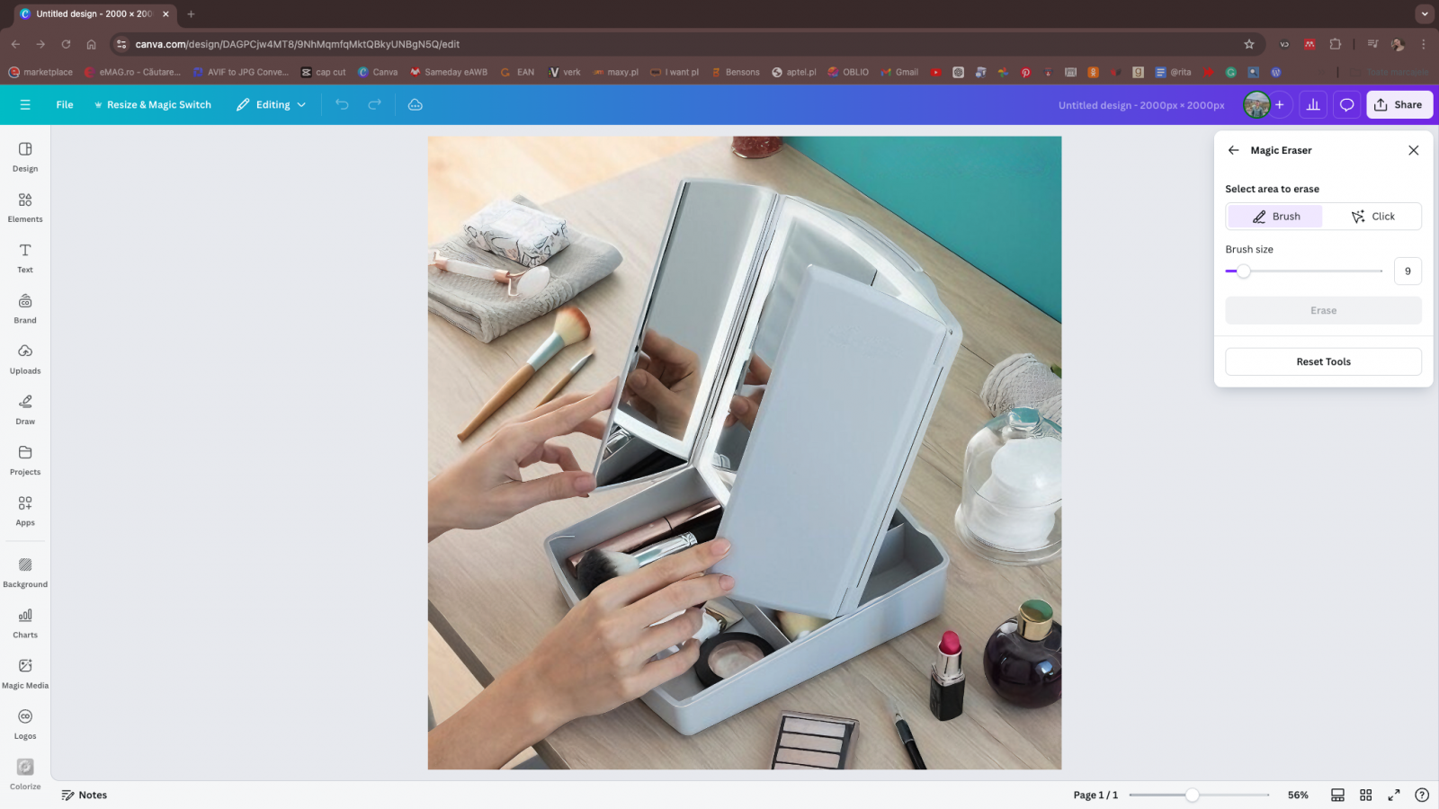The height and width of the screenshot is (809, 1439).
Task: Open the AVIF to JPG Converter bookmark
Action: (x=241, y=72)
